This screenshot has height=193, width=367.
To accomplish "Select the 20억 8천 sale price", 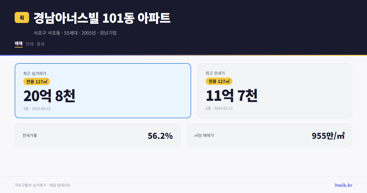I will coord(49,96).
